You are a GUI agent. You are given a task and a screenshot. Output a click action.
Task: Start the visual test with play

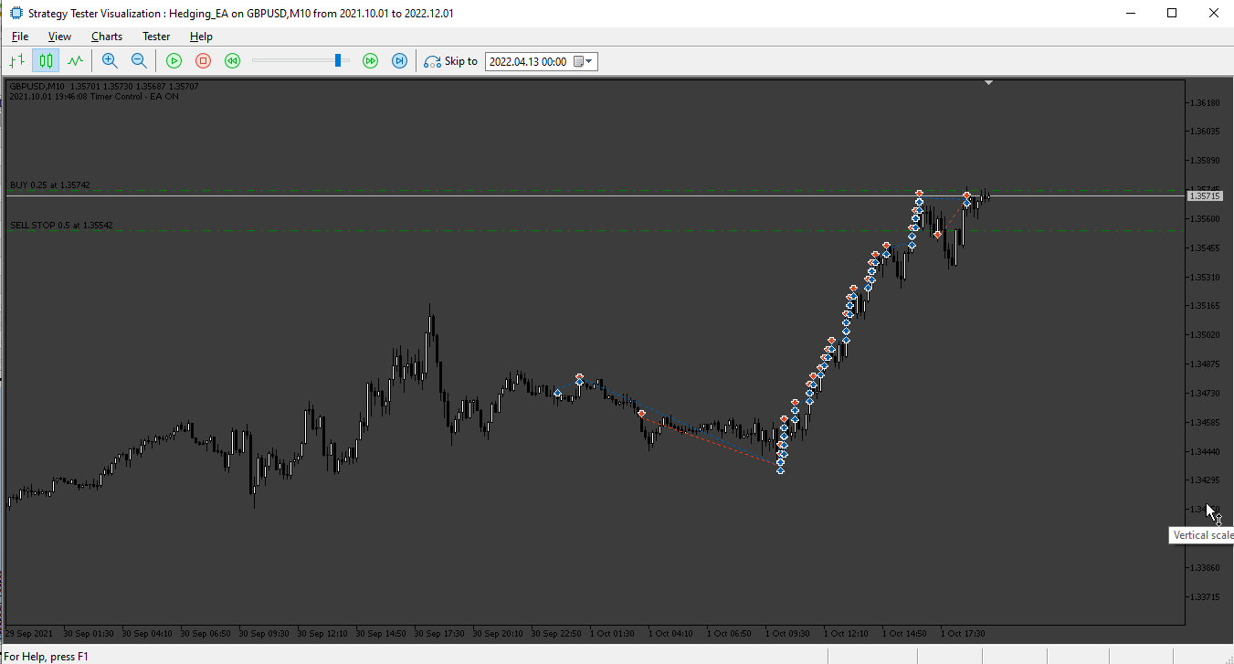click(x=174, y=61)
